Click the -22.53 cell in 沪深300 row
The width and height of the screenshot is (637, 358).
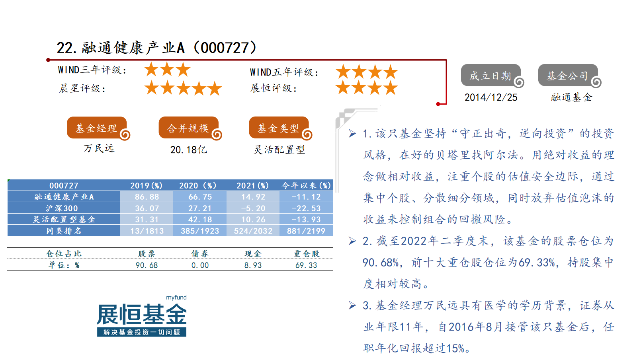[x=306, y=208]
